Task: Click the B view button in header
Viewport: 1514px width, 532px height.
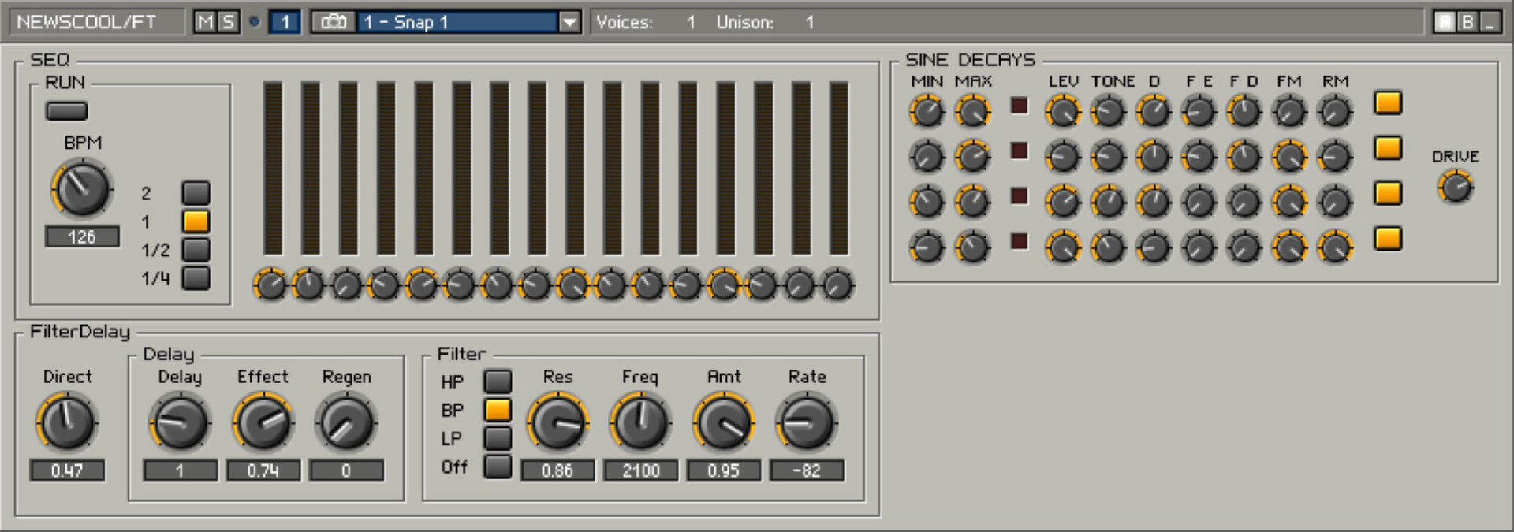Action: (x=1467, y=22)
